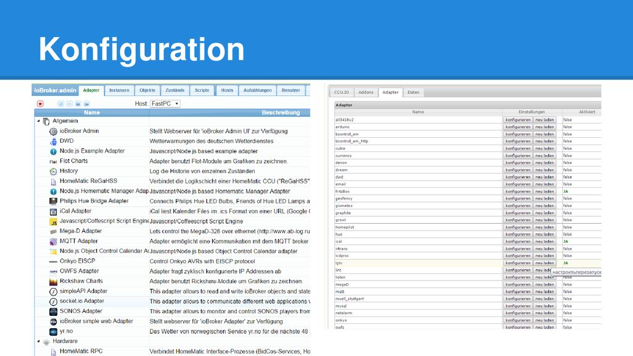This screenshot has height=356, width=633.
Task: Click the simpleAPI Adapter icon
Action: [53, 292]
